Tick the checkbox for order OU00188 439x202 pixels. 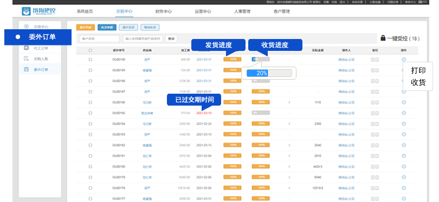90,81
